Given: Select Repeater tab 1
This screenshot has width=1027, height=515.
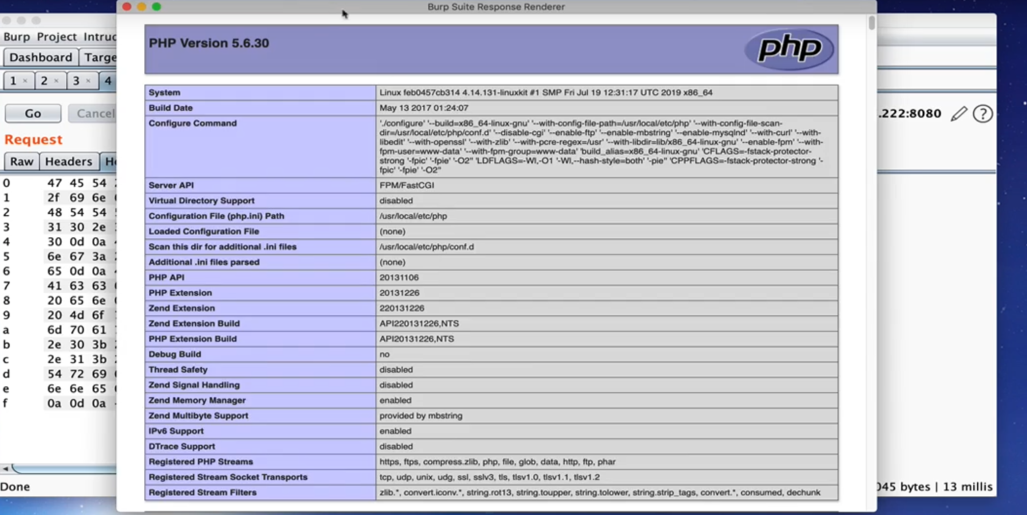Looking at the screenshot, I should point(13,80).
